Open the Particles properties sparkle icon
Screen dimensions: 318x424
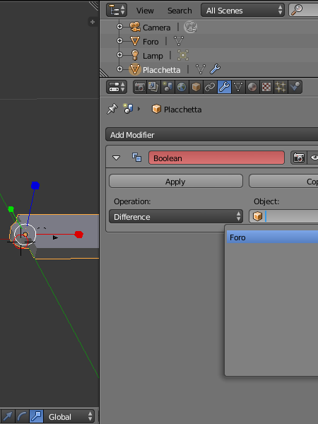click(x=281, y=87)
